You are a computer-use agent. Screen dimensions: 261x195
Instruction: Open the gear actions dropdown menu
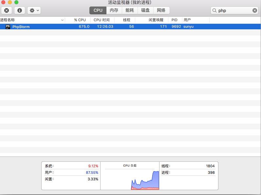pos(34,10)
